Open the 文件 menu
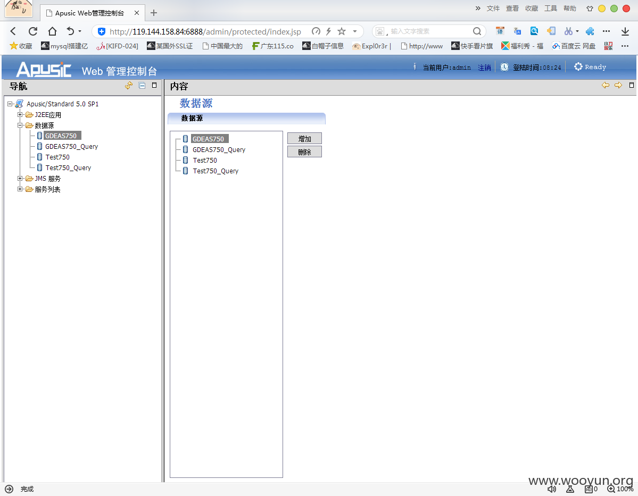The height and width of the screenshot is (496, 638). pyautogui.click(x=493, y=9)
